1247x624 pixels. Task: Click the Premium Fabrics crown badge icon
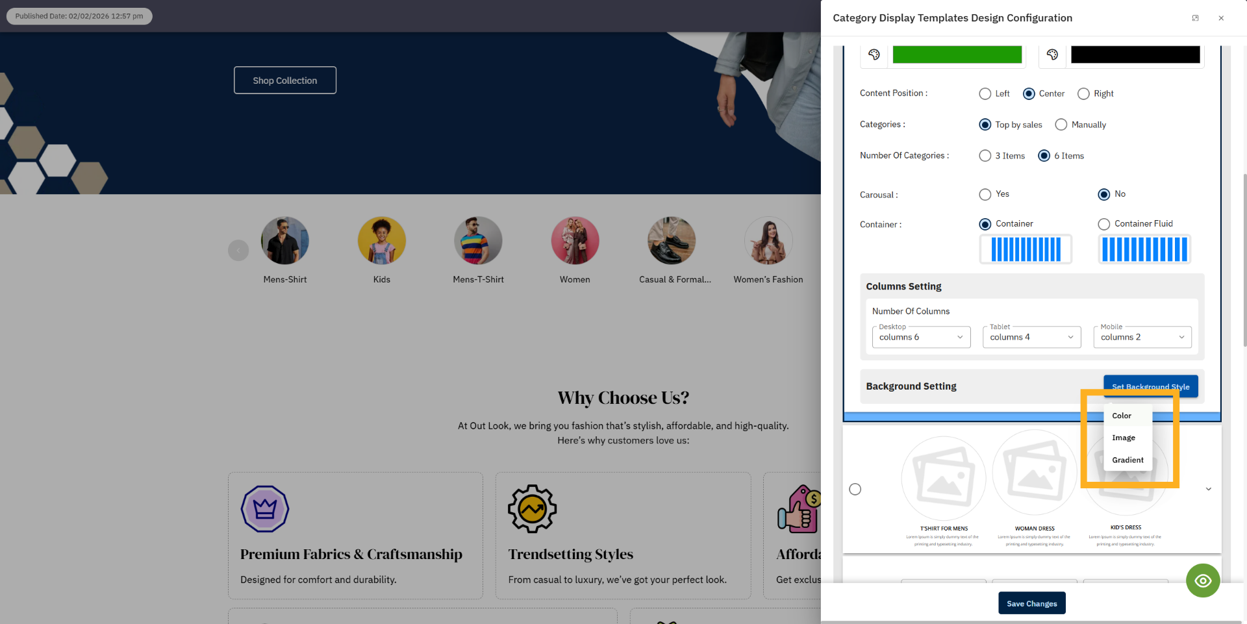pyautogui.click(x=265, y=509)
